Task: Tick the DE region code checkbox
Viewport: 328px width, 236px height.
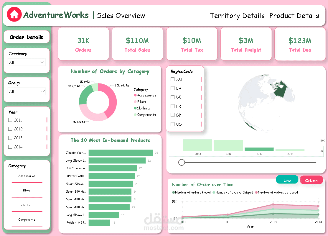Action: [173, 97]
